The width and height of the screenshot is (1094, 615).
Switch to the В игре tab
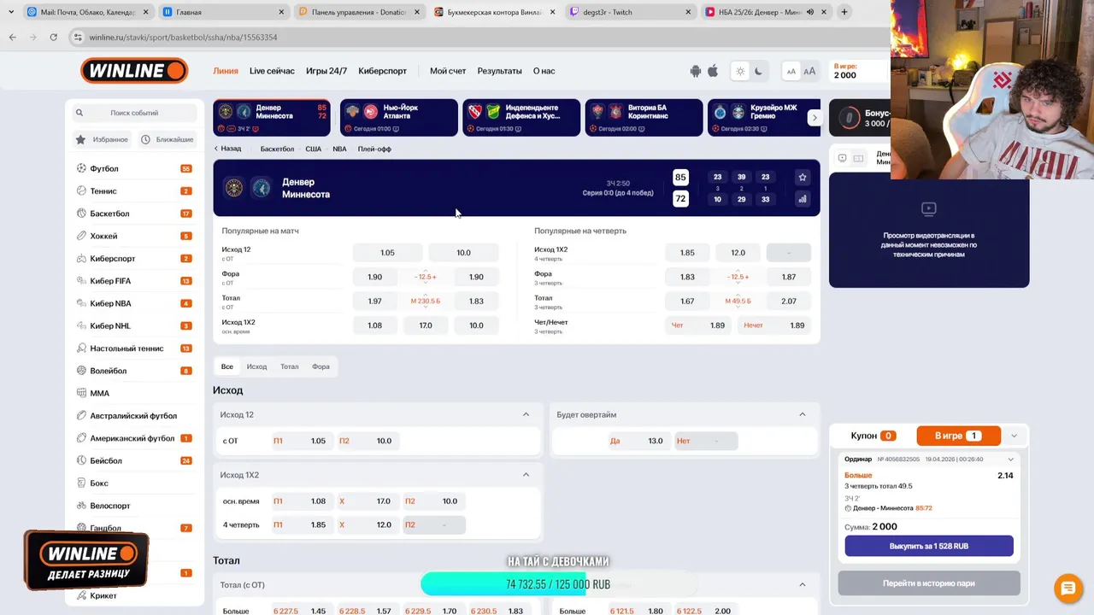coord(958,436)
